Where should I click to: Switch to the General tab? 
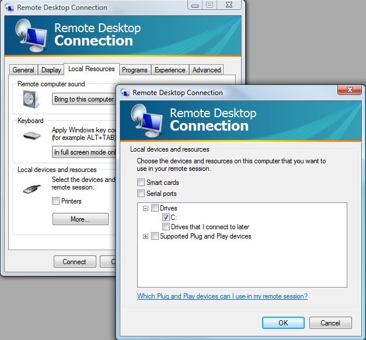[x=23, y=70]
